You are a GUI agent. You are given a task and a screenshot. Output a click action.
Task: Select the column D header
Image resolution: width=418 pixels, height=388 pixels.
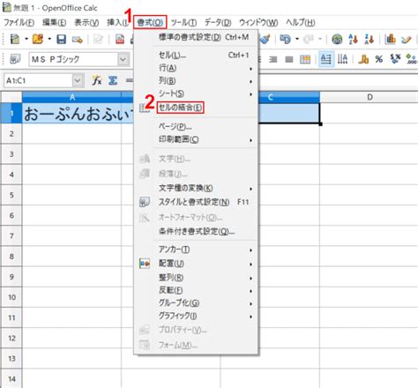[369, 97]
